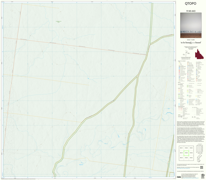Click the horizontal folds map illustration
206x180 pixels.
(200, 158)
